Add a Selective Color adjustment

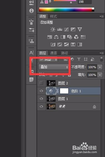point(73,44)
